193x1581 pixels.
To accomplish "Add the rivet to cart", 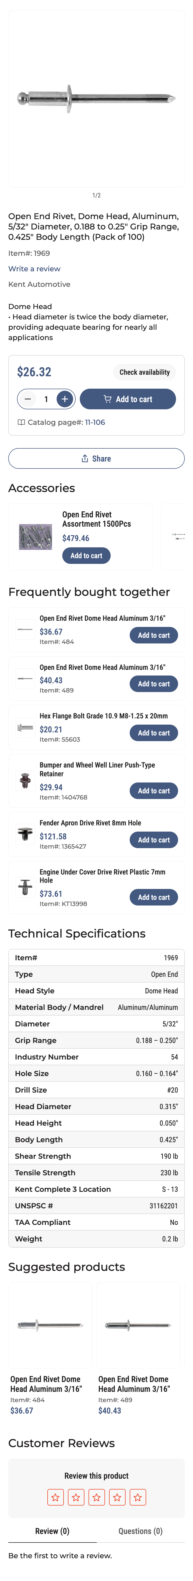I will coord(128,399).
